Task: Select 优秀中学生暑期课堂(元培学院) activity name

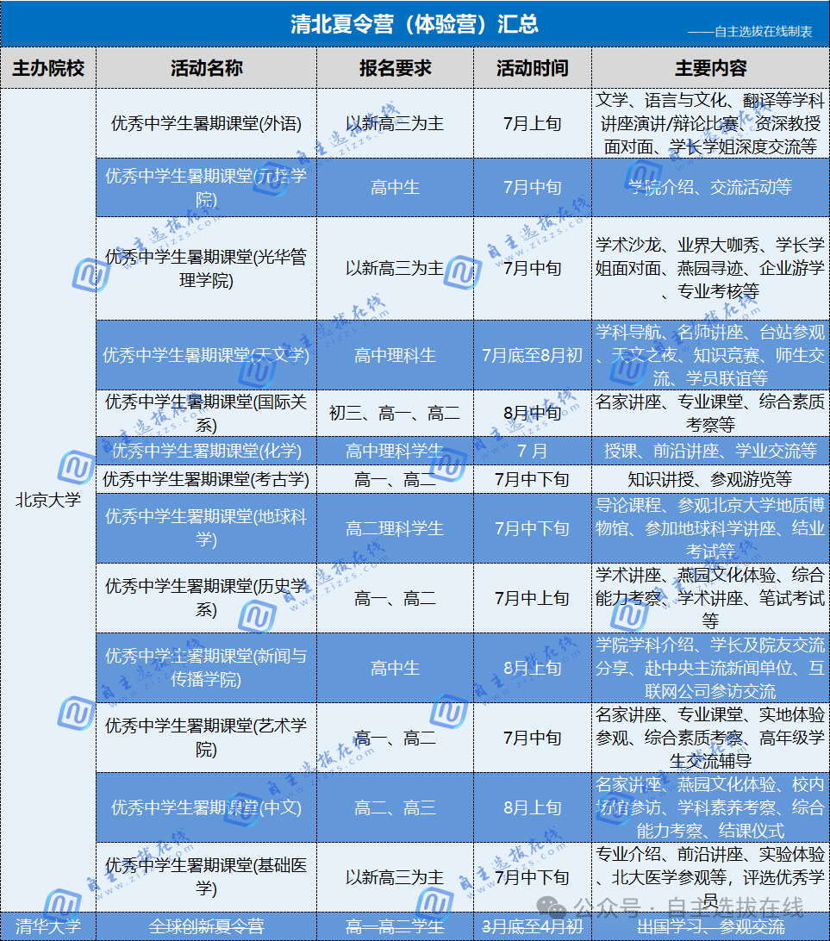Action: [207, 187]
